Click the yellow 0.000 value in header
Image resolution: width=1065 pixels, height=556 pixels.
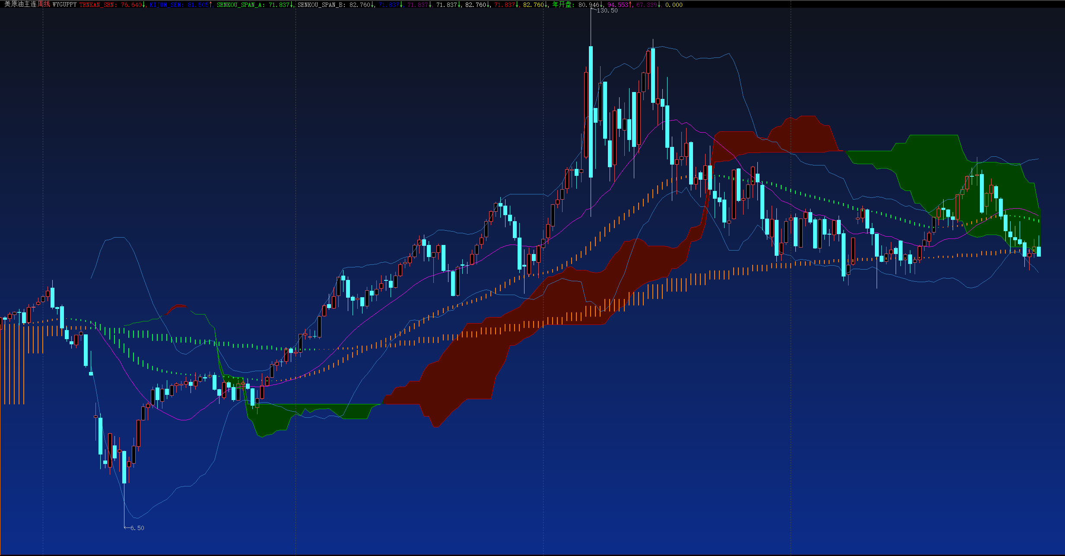tap(674, 5)
